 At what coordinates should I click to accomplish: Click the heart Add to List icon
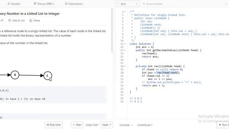(10, 20)
